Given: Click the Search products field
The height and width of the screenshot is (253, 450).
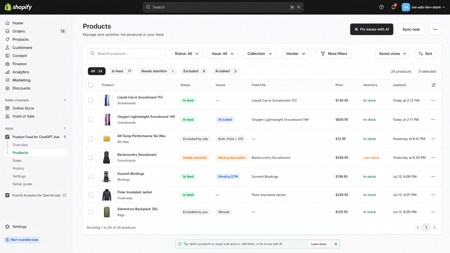Looking at the screenshot, I should point(126,54).
